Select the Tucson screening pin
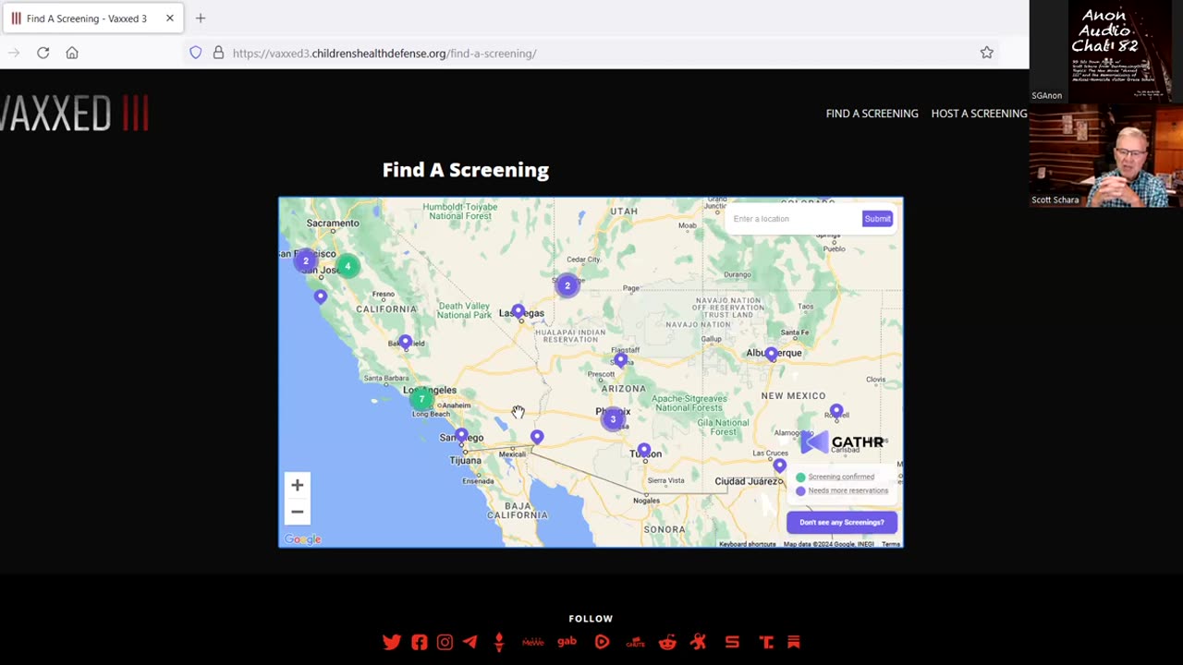Viewport: 1183px width, 665px height. [x=644, y=451]
